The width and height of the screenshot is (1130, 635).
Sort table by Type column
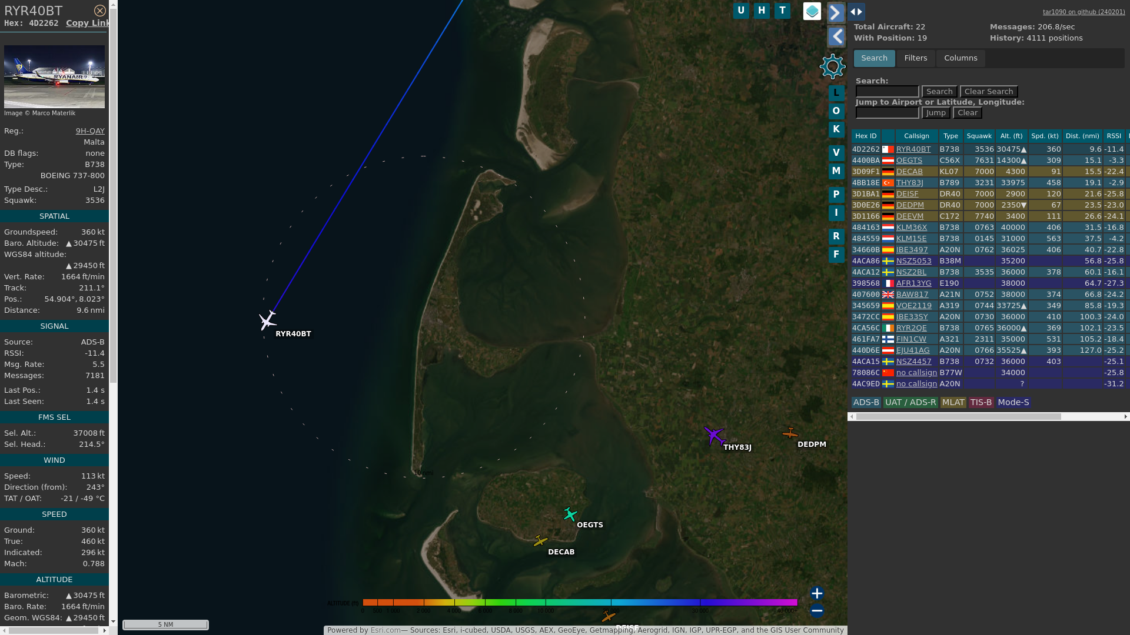[x=950, y=136]
